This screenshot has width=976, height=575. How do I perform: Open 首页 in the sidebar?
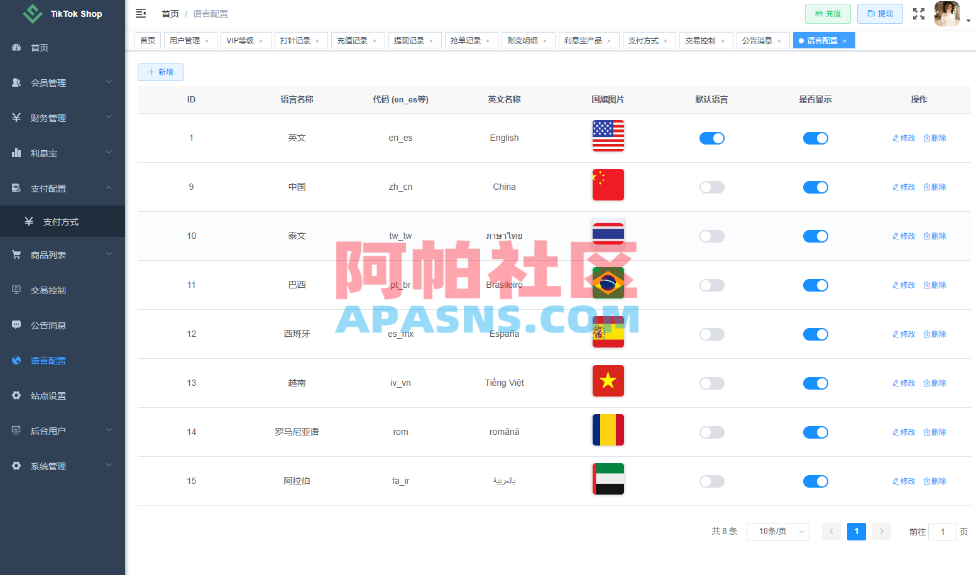click(62, 48)
